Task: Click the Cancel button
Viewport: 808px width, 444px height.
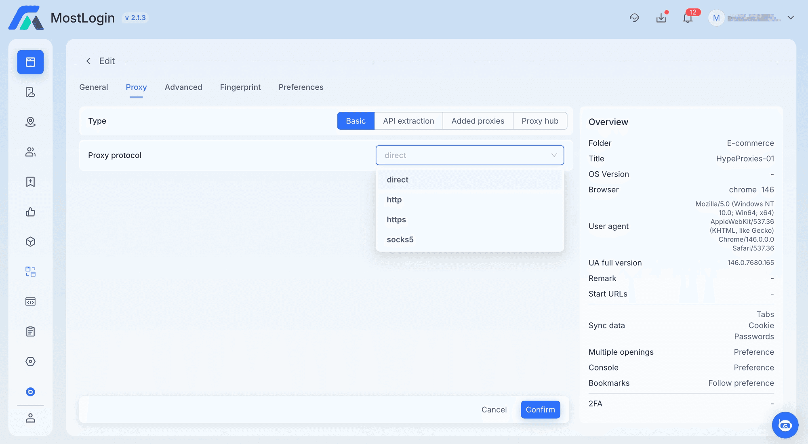Action: click(494, 410)
